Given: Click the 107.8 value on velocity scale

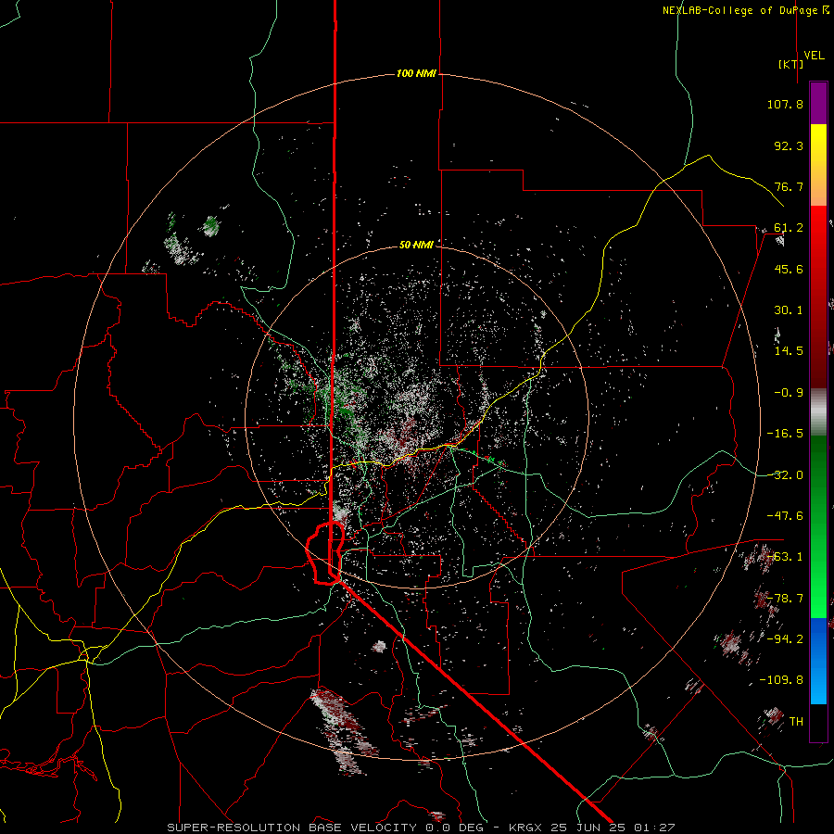Looking at the screenshot, I should tap(785, 104).
